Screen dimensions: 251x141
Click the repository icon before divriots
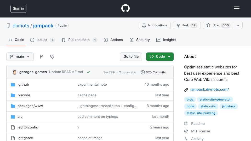(8, 26)
